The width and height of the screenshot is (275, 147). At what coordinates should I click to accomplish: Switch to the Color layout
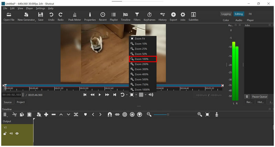226,20
